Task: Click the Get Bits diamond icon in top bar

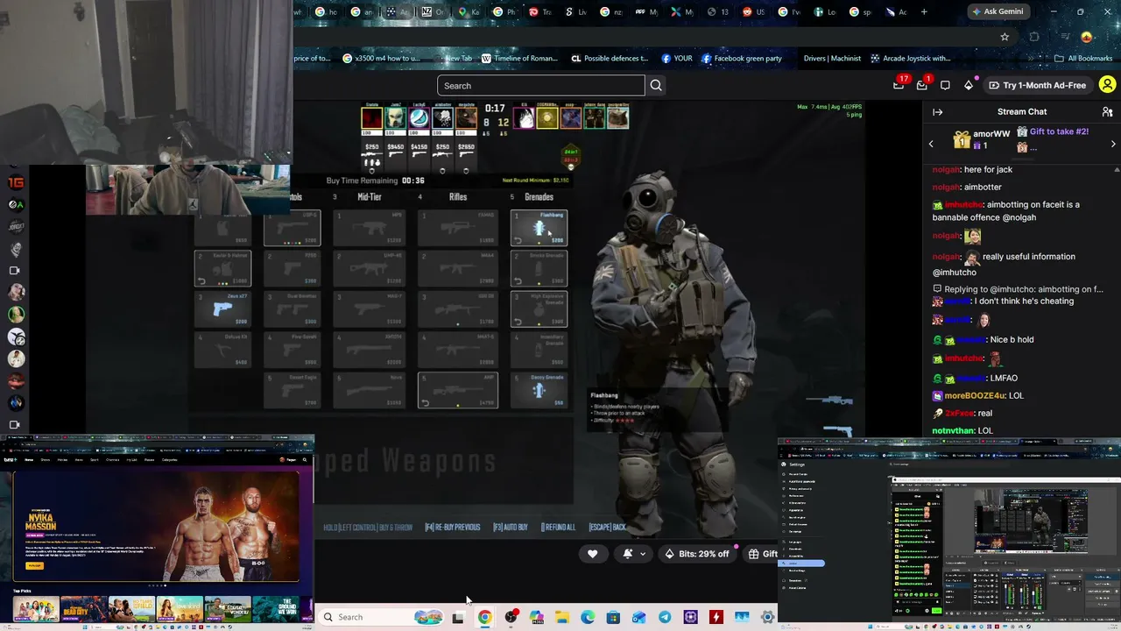Action: click(969, 85)
